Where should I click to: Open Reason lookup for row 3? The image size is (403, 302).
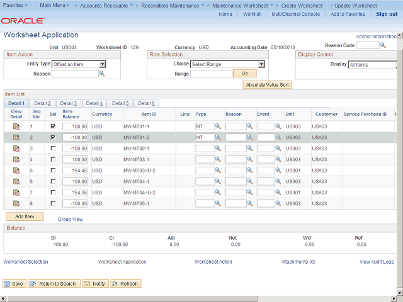tap(249, 148)
